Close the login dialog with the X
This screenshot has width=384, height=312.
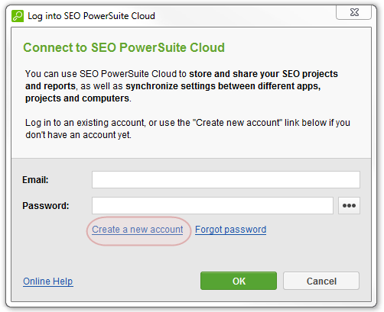354,12
